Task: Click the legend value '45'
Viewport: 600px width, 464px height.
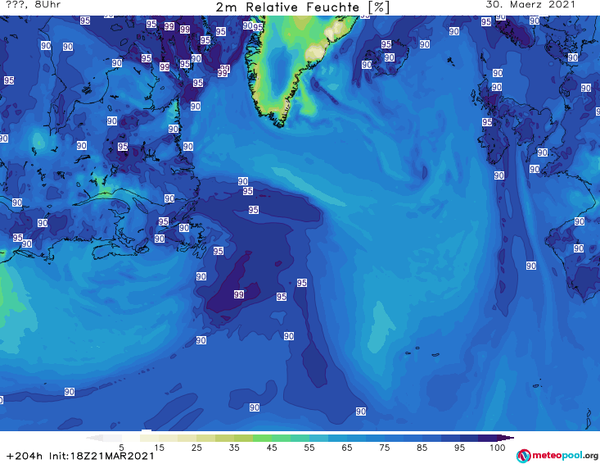Action: pos(272,448)
